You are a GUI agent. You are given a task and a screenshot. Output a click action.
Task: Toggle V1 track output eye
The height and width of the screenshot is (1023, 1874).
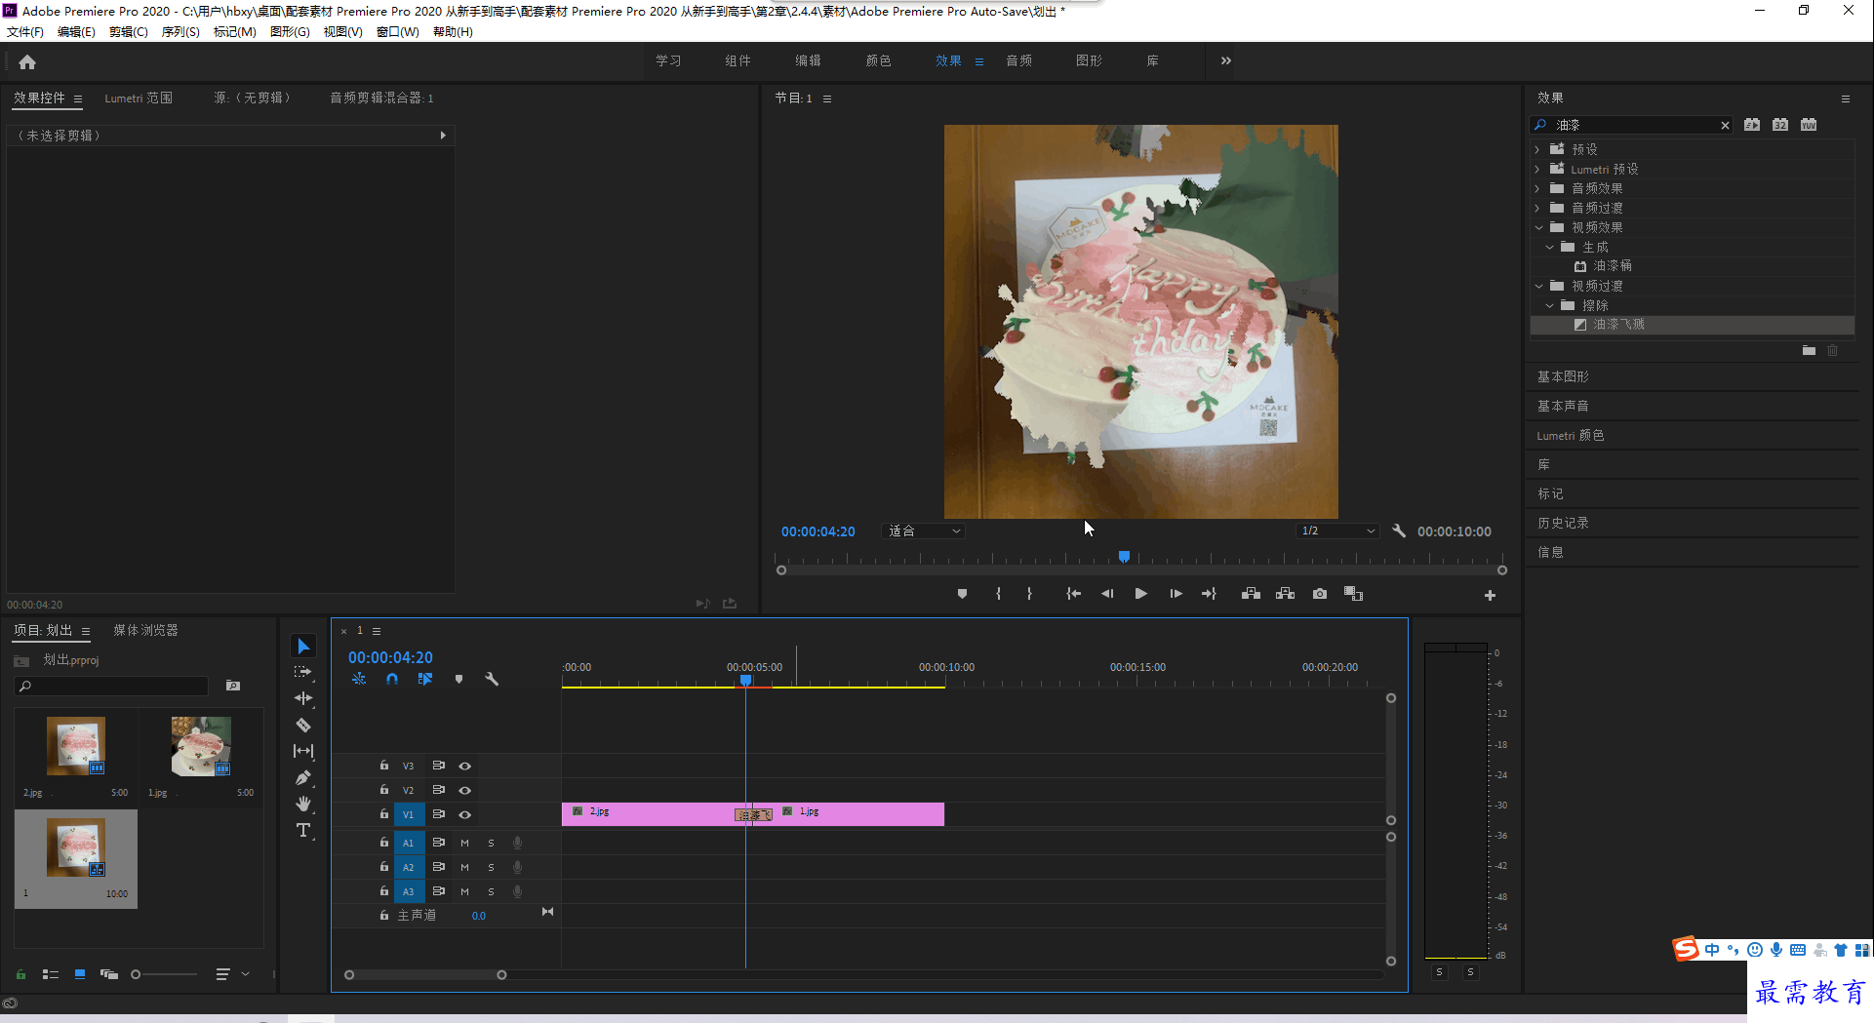[x=465, y=814]
